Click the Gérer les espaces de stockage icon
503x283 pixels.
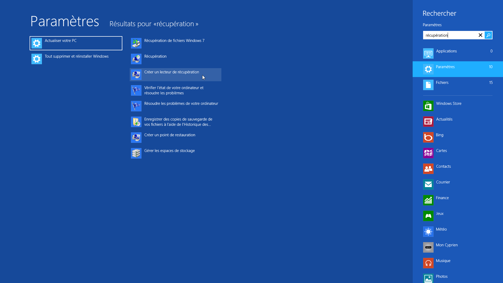point(136,153)
